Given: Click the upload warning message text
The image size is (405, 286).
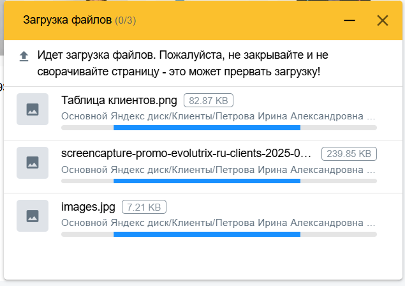Looking at the screenshot, I should pyautogui.click(x=182, y=63).
